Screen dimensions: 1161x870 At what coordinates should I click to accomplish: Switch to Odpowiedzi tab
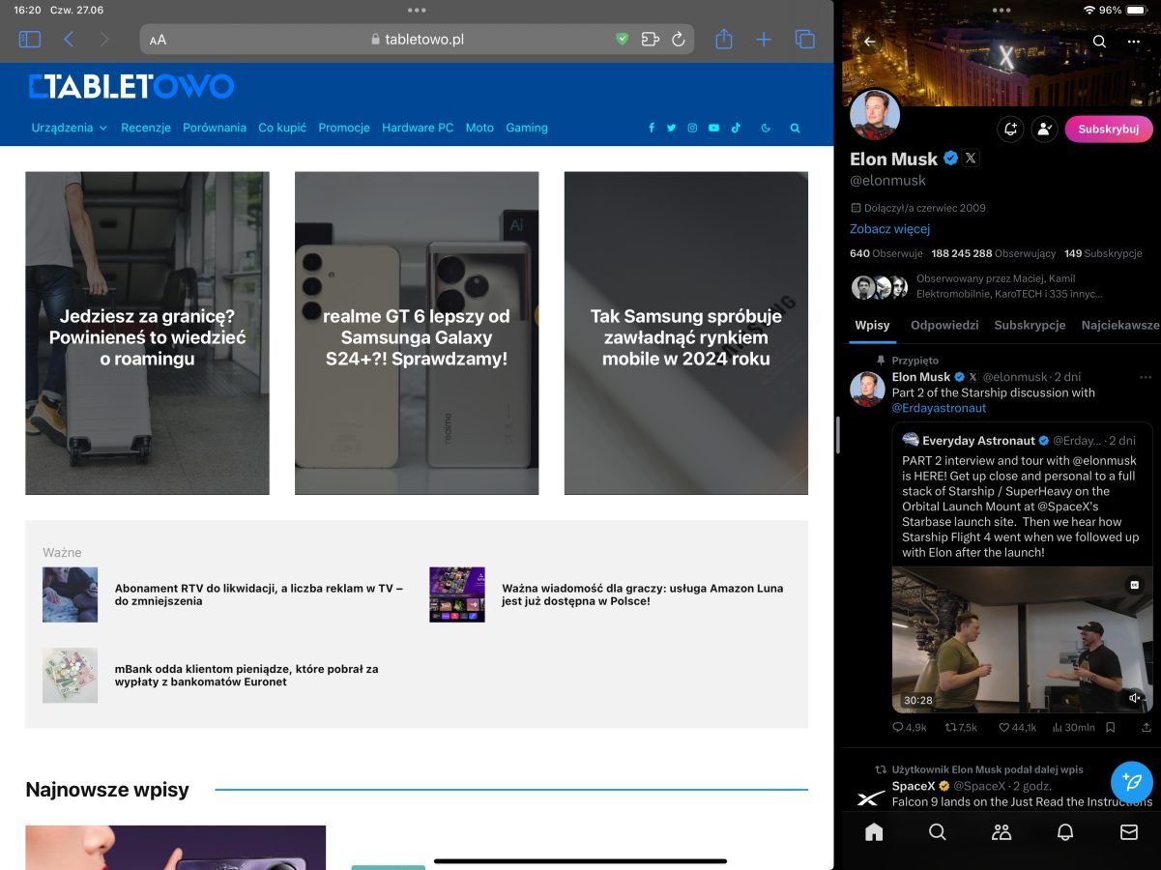(x=944, y=326)
